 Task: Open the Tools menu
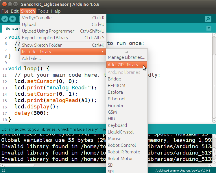click(43, 11)
